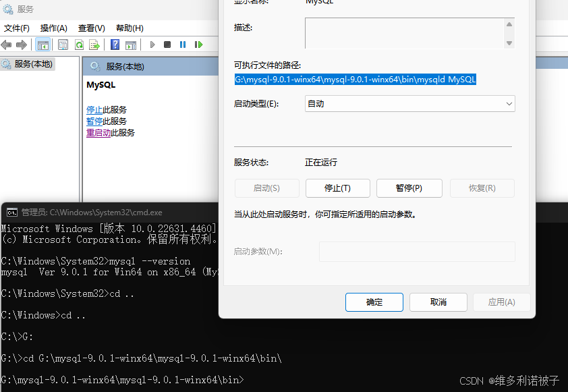Click the 'C:\>G:' line in cmd
Screen dimensions: 568x392
(17, 337)
